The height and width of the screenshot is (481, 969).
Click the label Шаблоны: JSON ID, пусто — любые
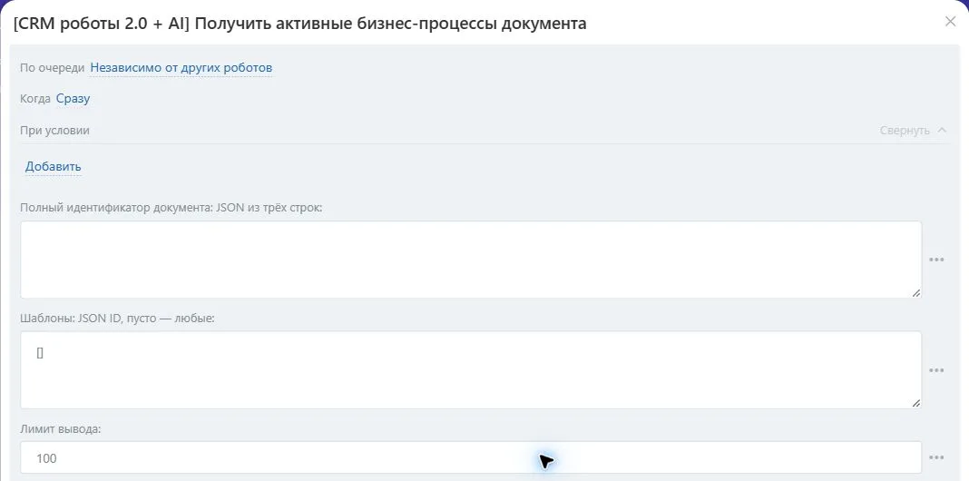[117, 319]
